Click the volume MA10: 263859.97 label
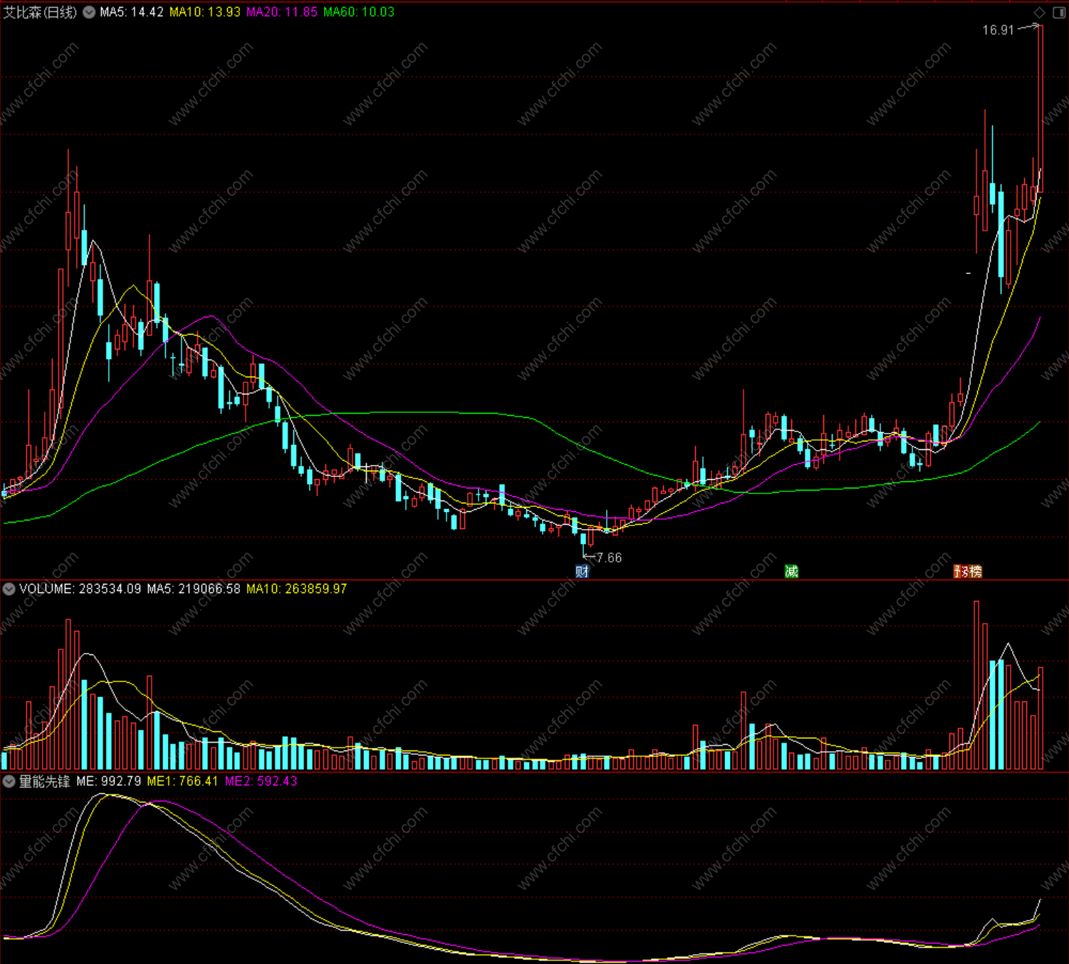 (x=297, y=589)
